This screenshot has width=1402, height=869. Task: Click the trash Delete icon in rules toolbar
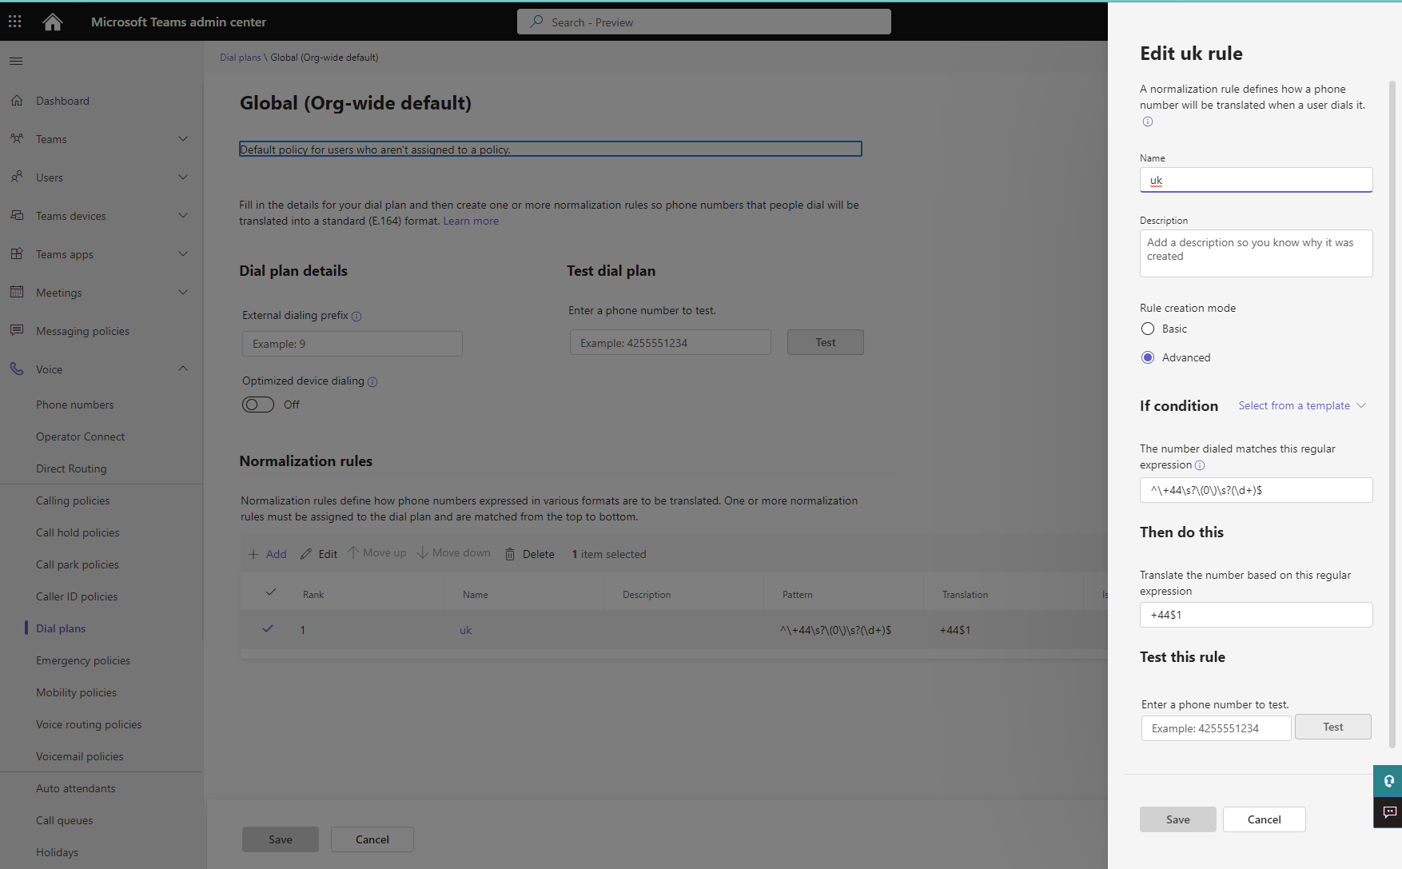click(x=510, y=554)
